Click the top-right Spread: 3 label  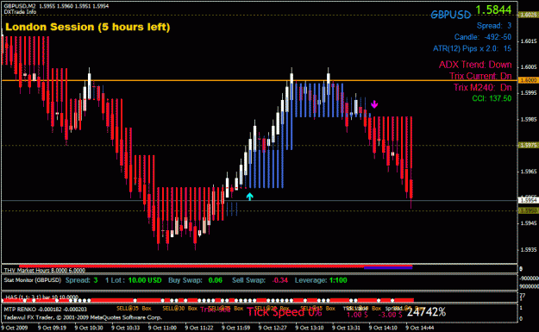click(494, 25)
